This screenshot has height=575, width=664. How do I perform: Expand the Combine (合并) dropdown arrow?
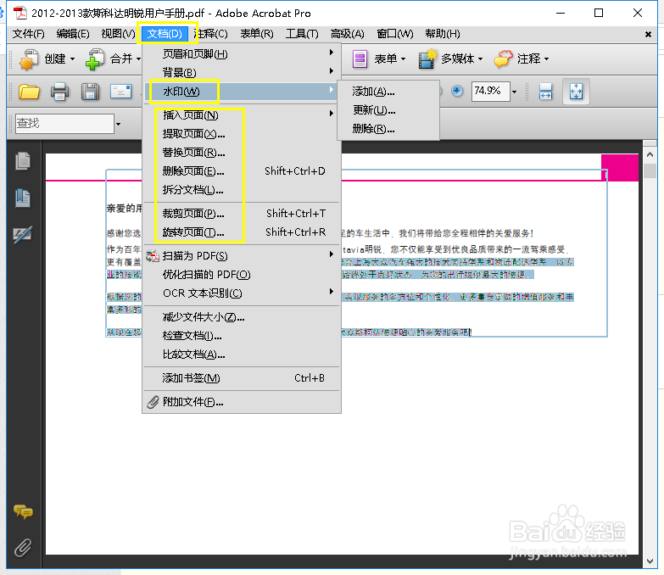click(138, 59)
